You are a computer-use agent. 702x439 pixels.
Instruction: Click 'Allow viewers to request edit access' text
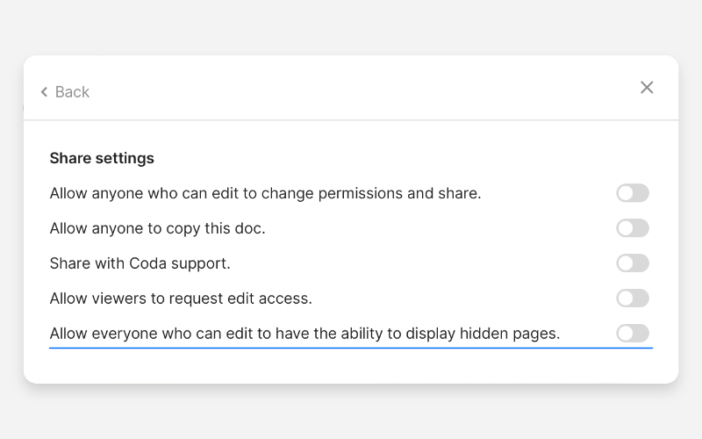(x=181, y=299)
